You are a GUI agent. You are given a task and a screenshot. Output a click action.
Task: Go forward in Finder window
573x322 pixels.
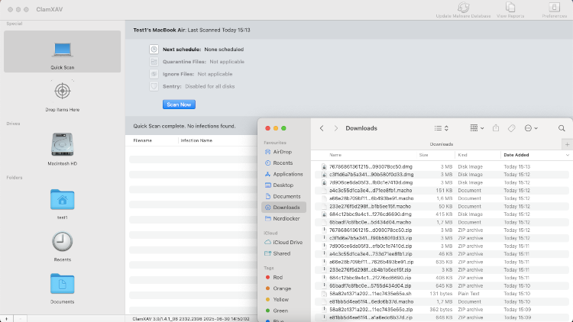point(336,128)
